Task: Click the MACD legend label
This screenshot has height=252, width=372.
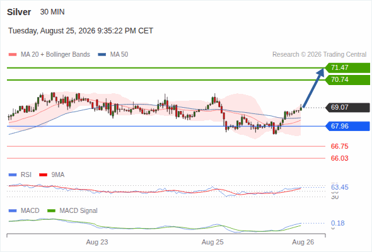Action: [x=30, y=211]
